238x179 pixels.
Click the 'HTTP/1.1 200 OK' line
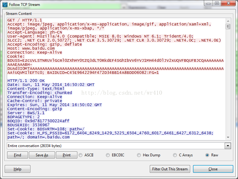[26, 81]
